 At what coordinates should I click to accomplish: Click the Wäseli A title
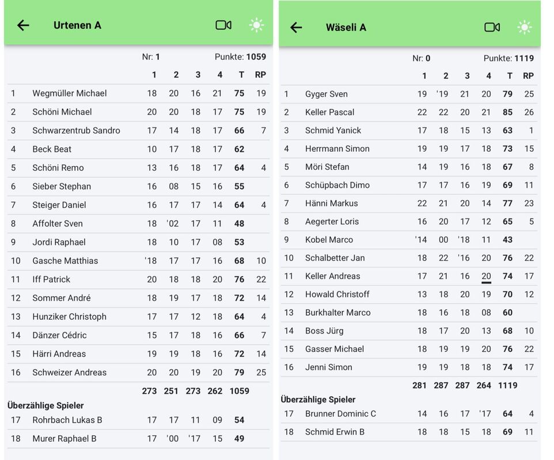[346, 28]
